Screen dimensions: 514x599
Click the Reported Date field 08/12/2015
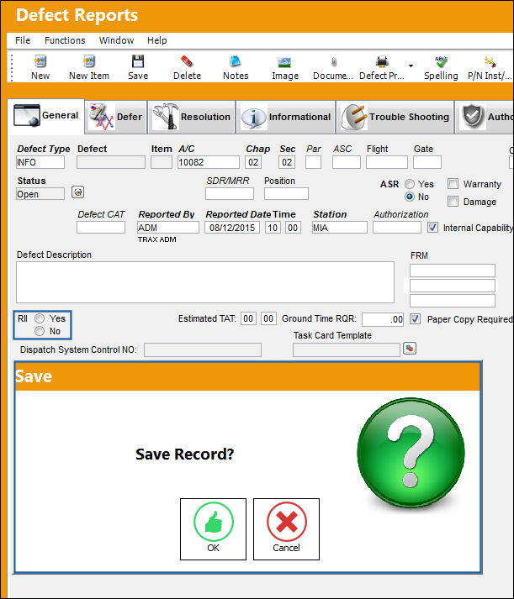click(x=232, y=228)
